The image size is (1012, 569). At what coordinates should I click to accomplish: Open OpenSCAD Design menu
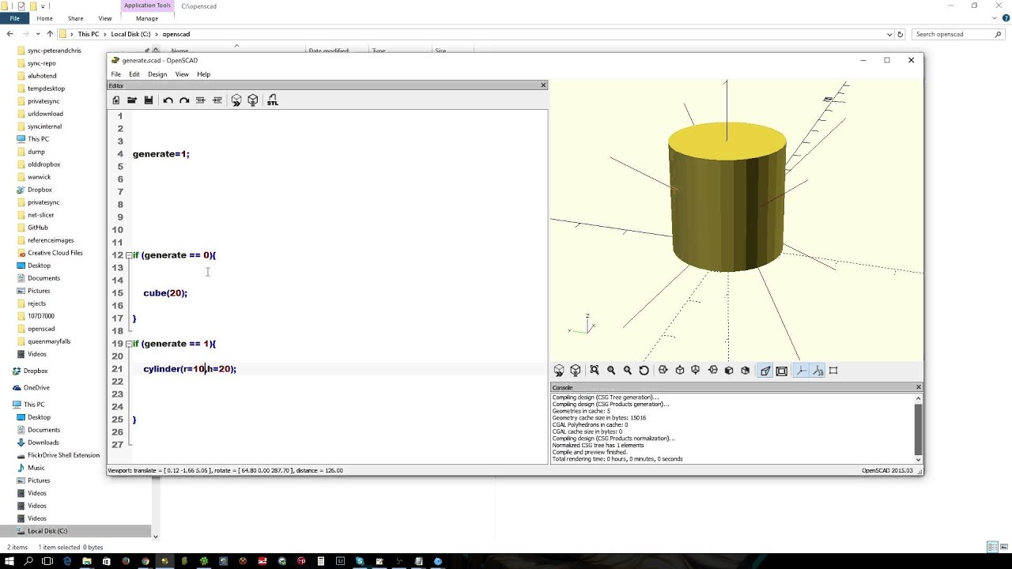pyautogui.click(x=157, y=74)
